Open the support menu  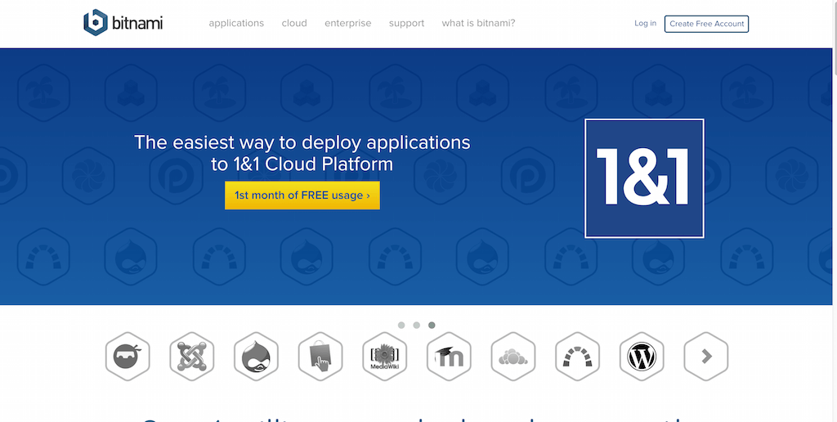click(x=407, y=23)
